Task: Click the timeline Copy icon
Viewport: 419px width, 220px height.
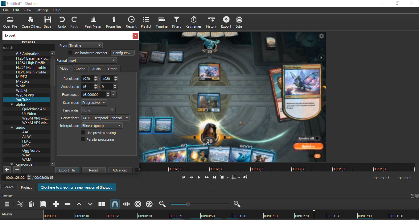Action: (x=31, y=204)
